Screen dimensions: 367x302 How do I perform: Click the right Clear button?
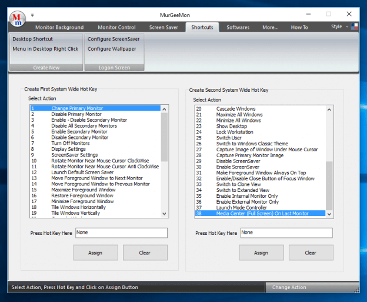click(x=311, y=253)
